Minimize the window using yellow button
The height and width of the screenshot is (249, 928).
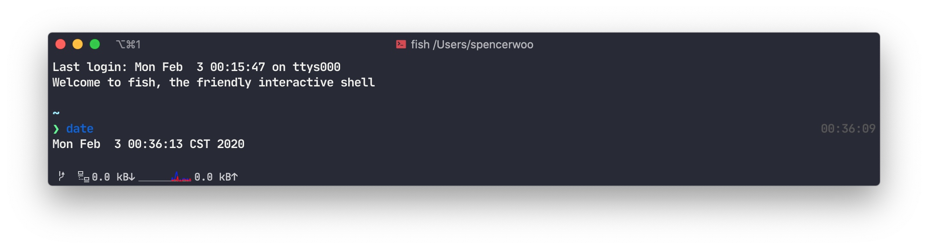tap(78, 44)
